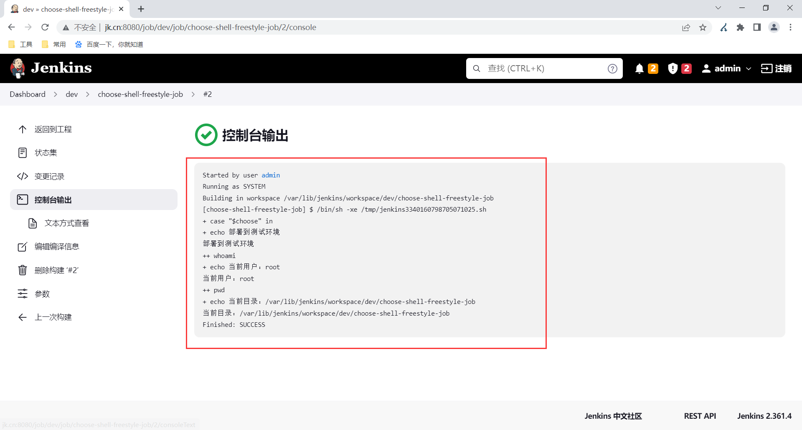Screen dimensions: 802x430
Task: Expand the dev breadcrumb chevron
Action: tap(88, 94)
